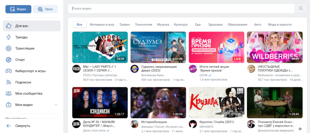Open title ИсторияЗолушки
The height and width of the screenshot is (133, 310).
point(154,122)
